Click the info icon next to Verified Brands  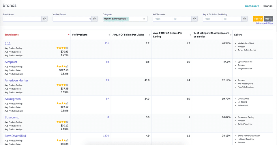(x=95, y=19)
